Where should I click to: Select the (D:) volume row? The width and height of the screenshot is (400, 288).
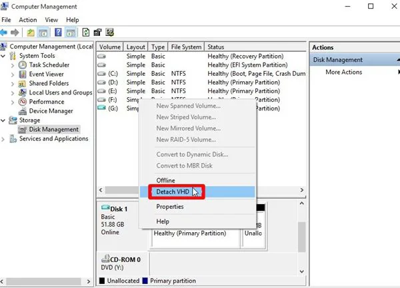click(x=201, y=82)
